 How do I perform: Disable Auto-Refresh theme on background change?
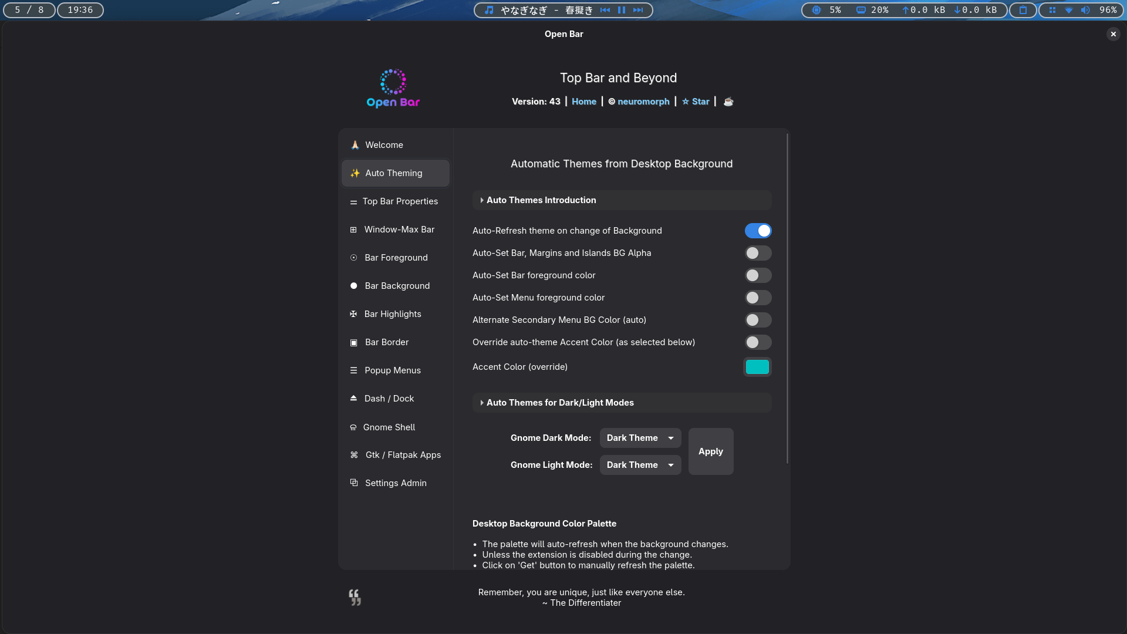(x=758, y=231)
